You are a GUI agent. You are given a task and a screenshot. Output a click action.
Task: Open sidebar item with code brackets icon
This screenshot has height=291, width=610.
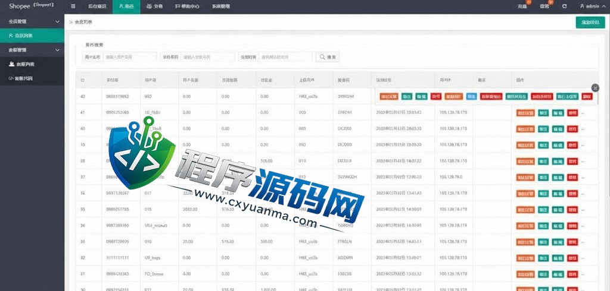pos(32,78)
